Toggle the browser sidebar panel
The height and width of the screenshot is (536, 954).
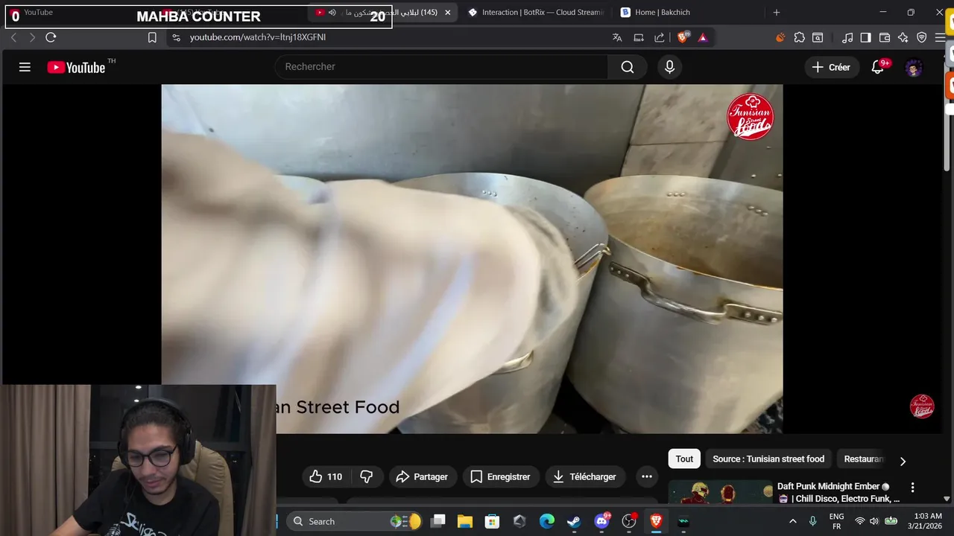click(x=865, y=37)
